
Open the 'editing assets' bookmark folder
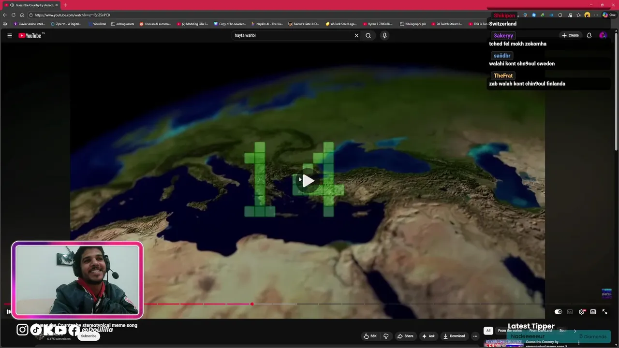coord(122,24)
